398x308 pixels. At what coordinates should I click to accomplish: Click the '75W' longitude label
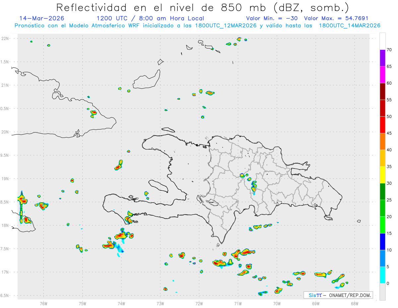[x=82, y=304]
